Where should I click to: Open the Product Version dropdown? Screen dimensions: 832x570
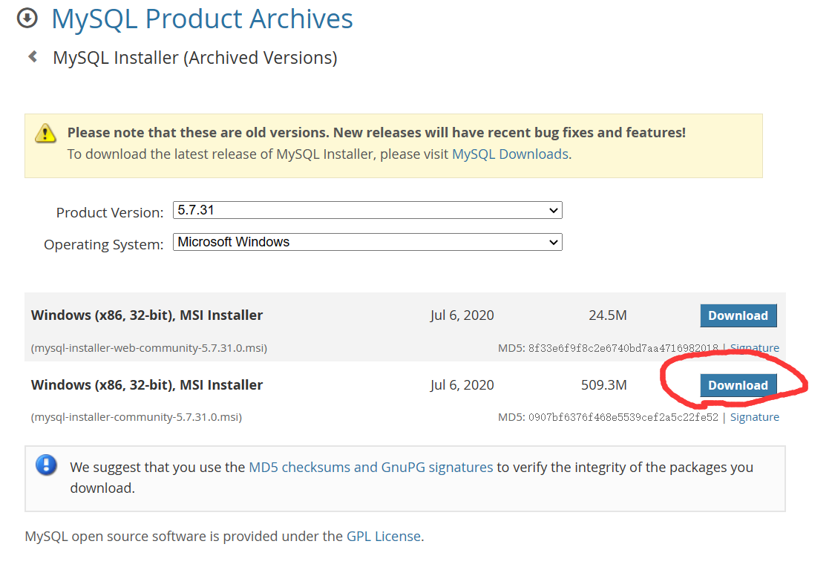(367, 211)
